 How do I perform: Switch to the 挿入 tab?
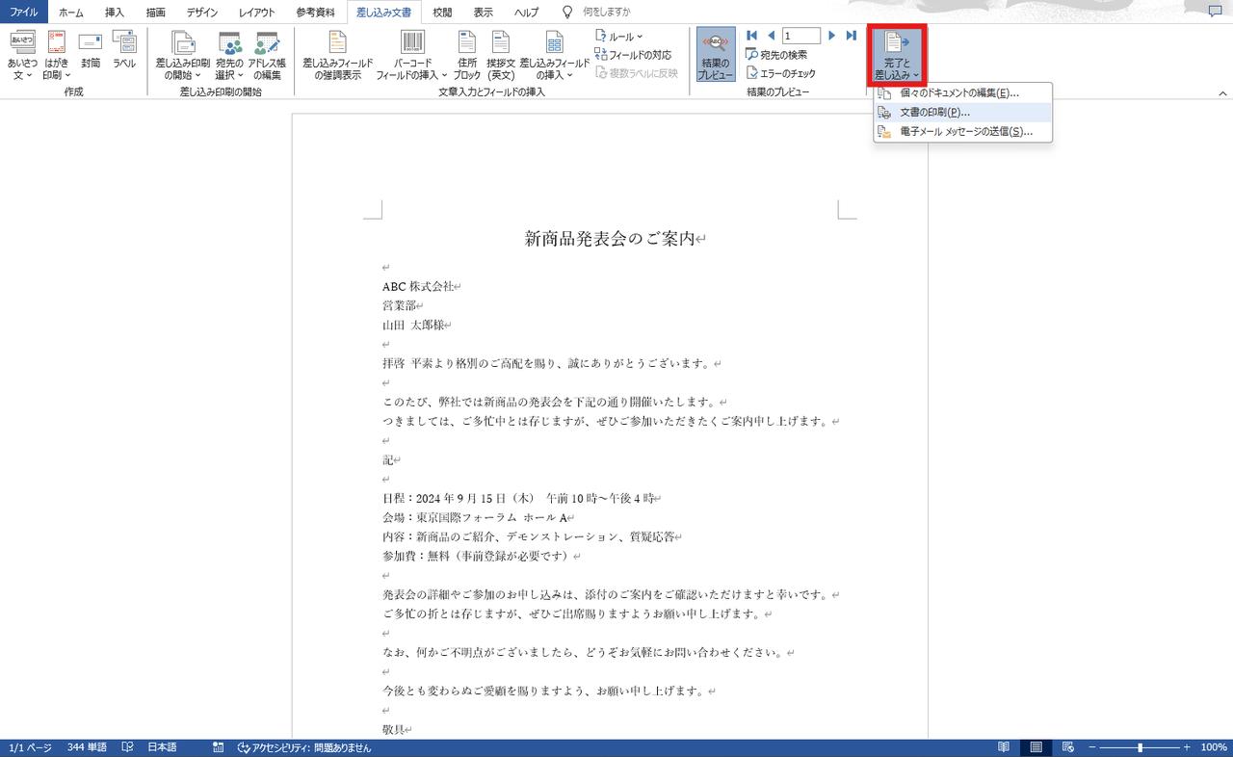pyautogui.click(x=115, y=13)
